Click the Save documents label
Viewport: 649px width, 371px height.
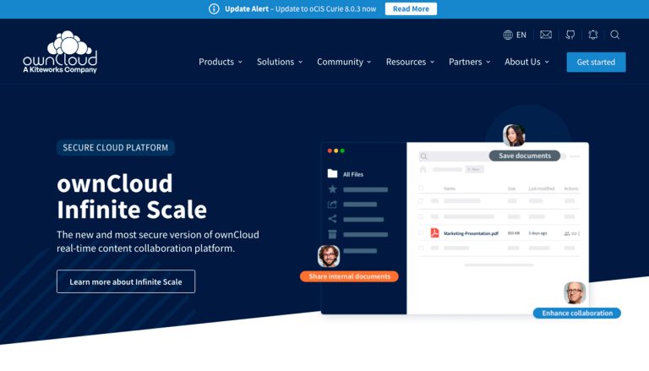525,155
